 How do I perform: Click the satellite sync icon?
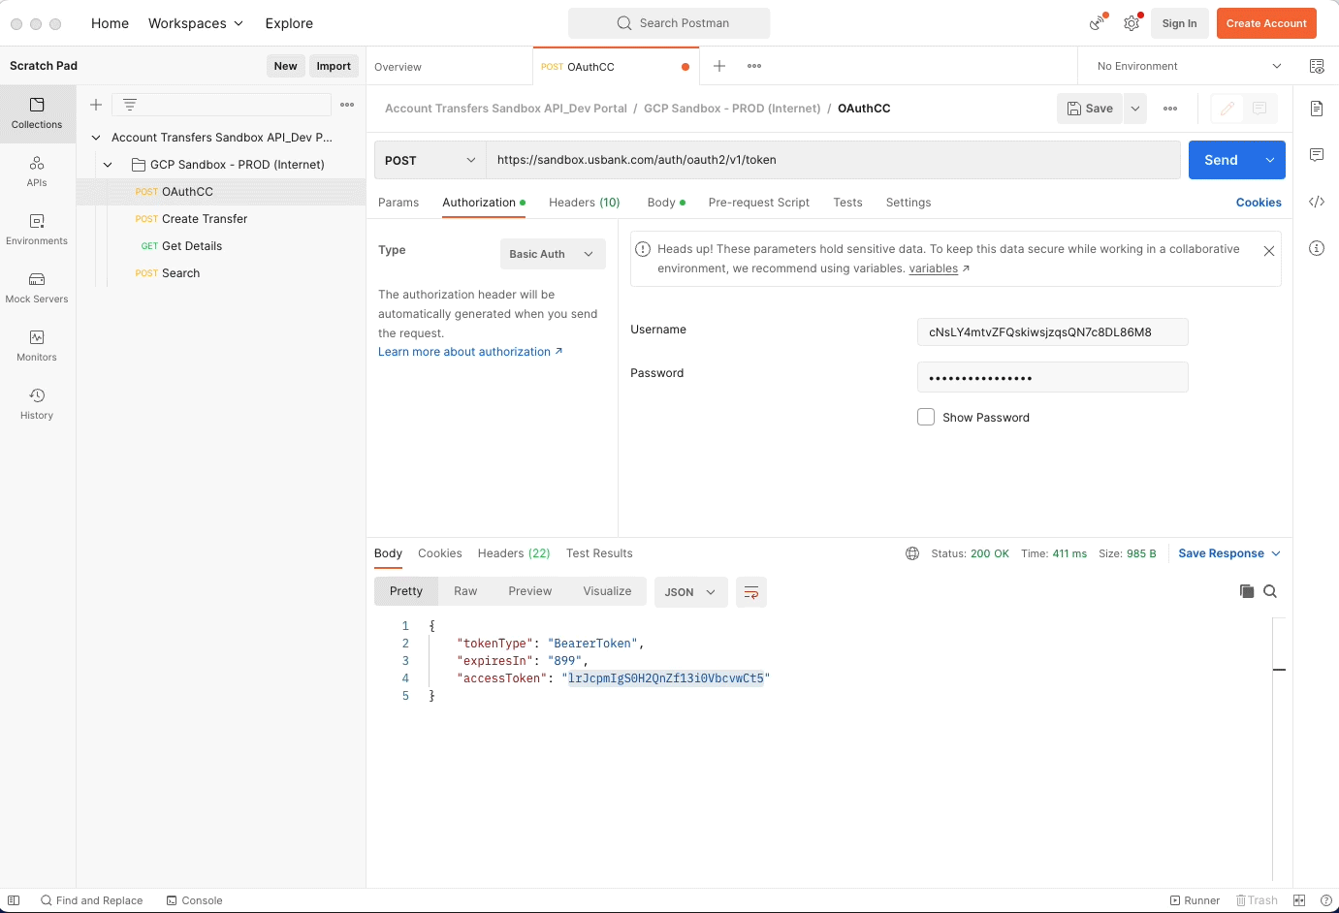[x=1098, y=23]
